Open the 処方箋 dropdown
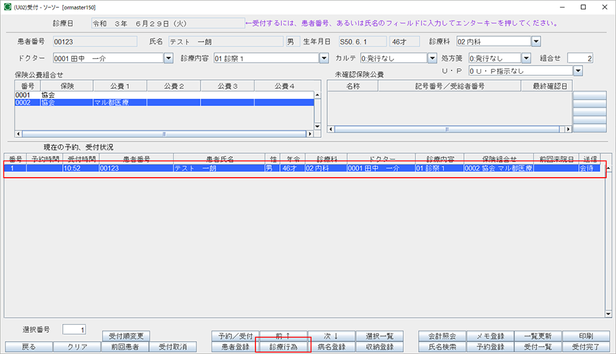 click(x=528, y=58)
